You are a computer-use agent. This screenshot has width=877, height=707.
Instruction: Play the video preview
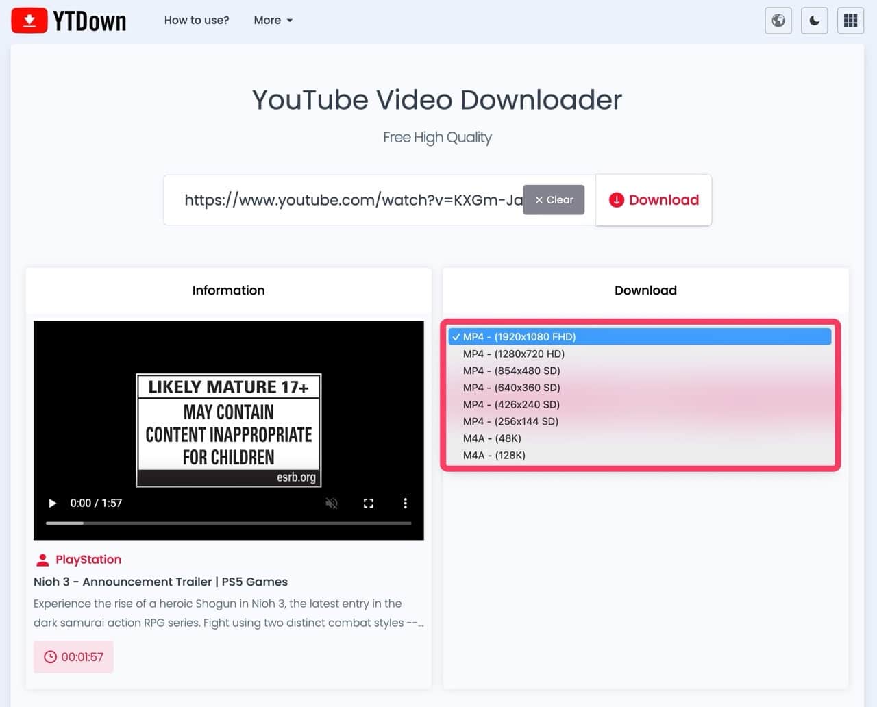pyautogui.click(x=52, y=504)
